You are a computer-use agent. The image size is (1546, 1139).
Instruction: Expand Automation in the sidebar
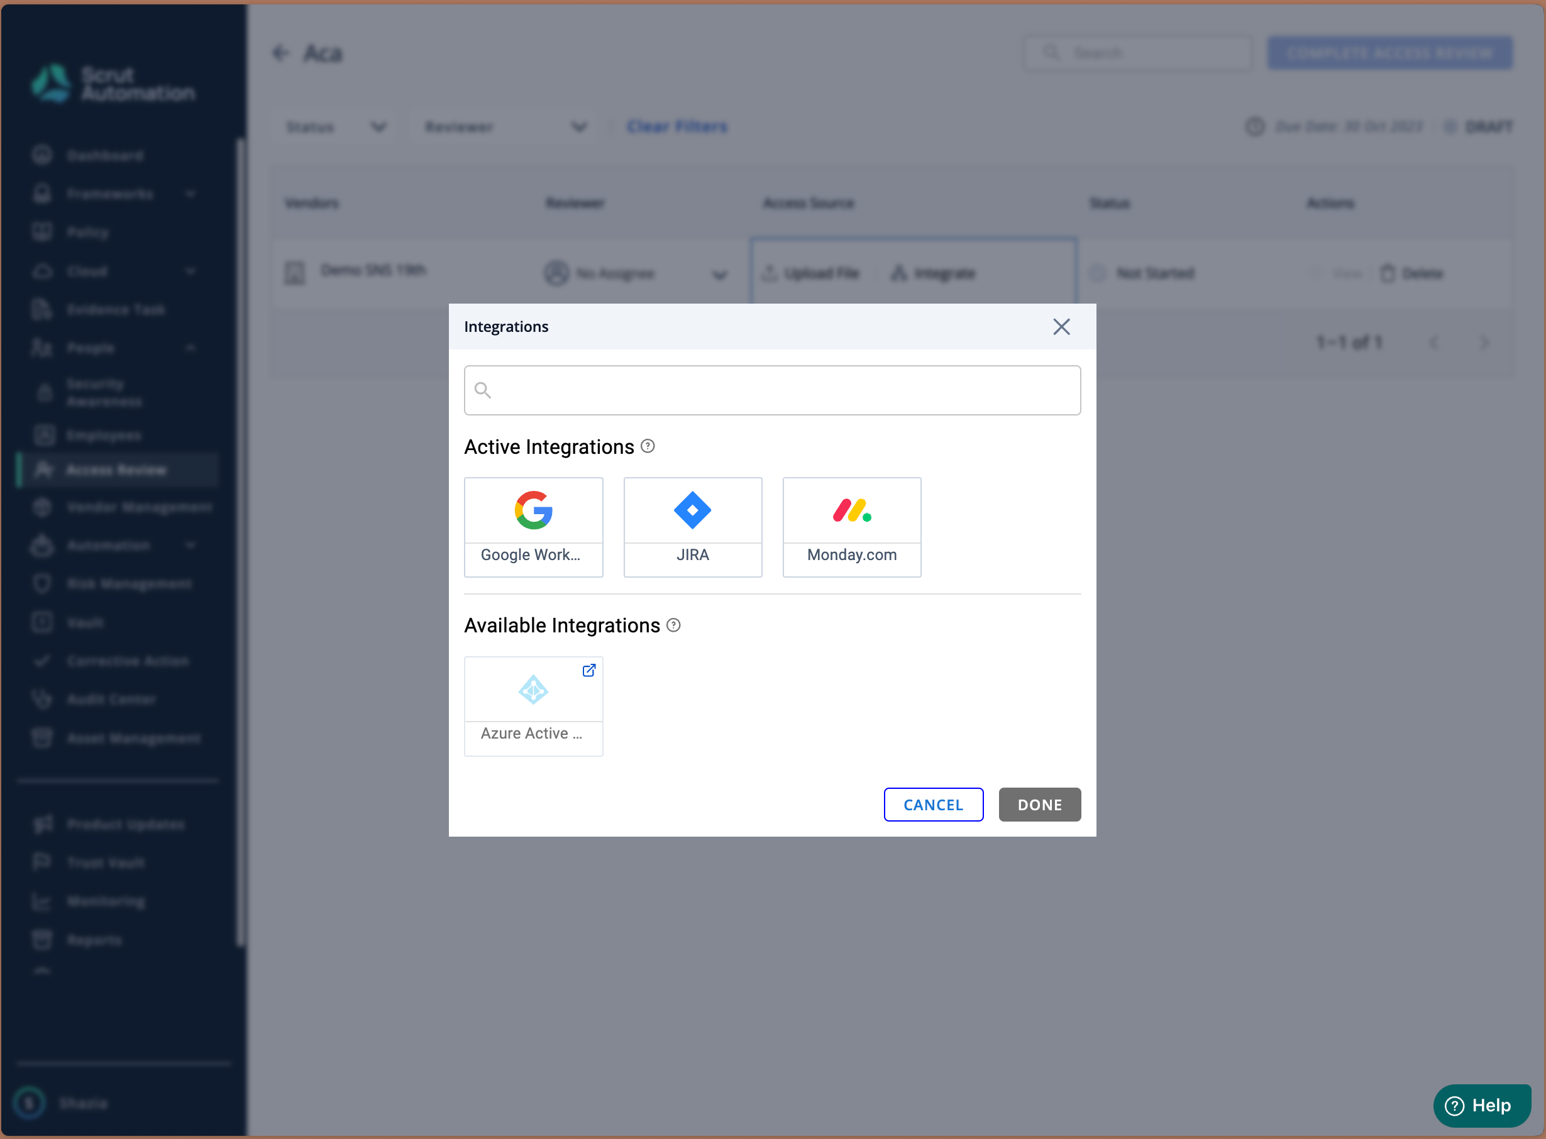(x=114, y=546)
